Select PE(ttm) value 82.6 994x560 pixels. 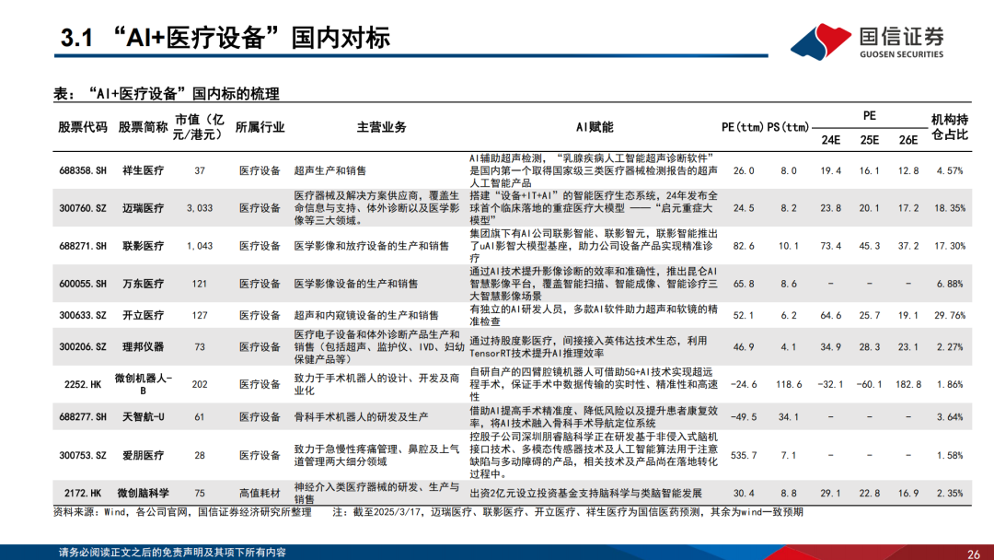[744, 246]
